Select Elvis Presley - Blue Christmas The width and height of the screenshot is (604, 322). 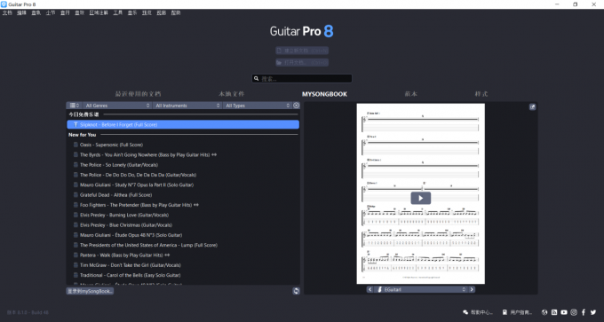183,225
